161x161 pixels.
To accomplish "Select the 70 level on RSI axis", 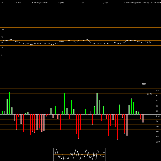I will point(2,37).
